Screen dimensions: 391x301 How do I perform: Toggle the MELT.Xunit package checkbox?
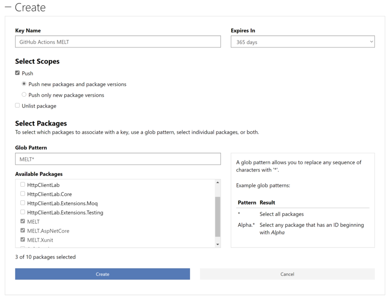(23, 240)
